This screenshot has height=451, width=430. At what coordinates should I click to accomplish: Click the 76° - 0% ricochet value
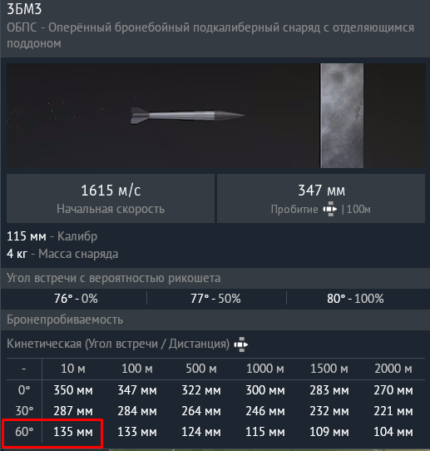click(x=76, y=299)
